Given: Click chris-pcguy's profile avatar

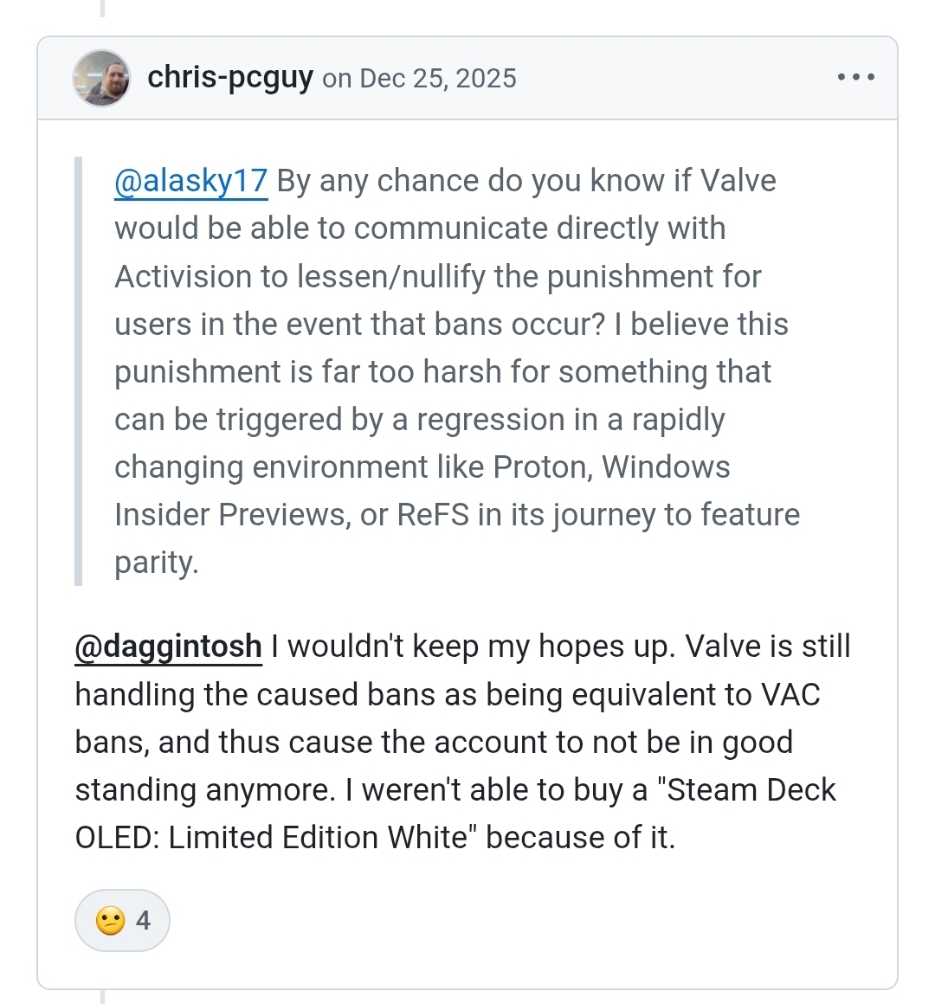Looking at the screenshot, I should (x=101, y=78).
